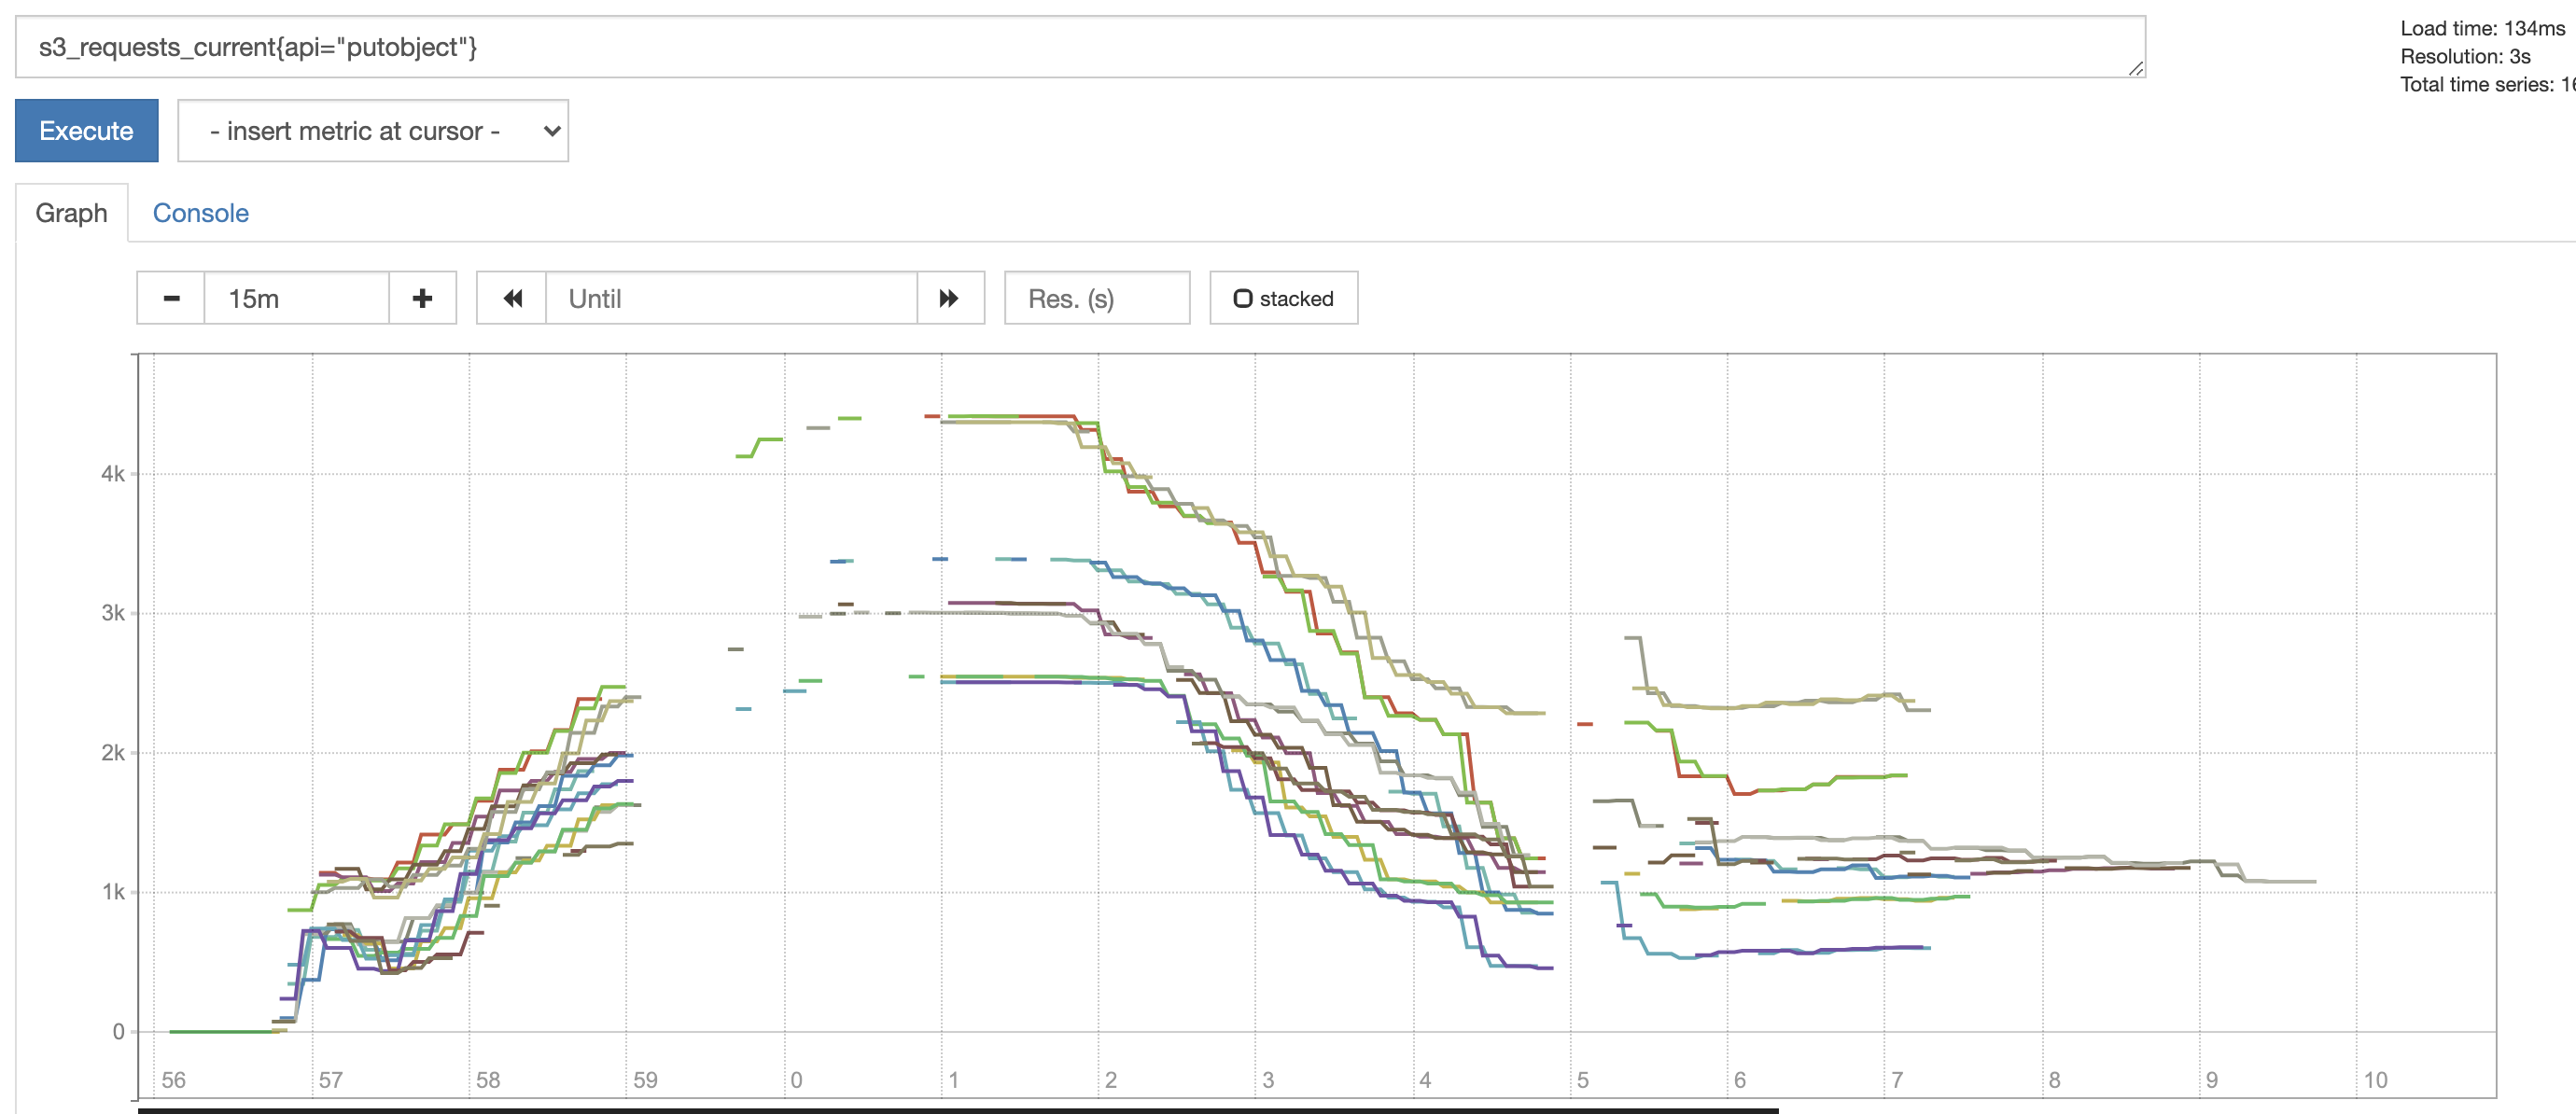The image size is (2576, 1114).
Task: Open the insert metric at cursor dropdown
Action: (x=372, y=131)
